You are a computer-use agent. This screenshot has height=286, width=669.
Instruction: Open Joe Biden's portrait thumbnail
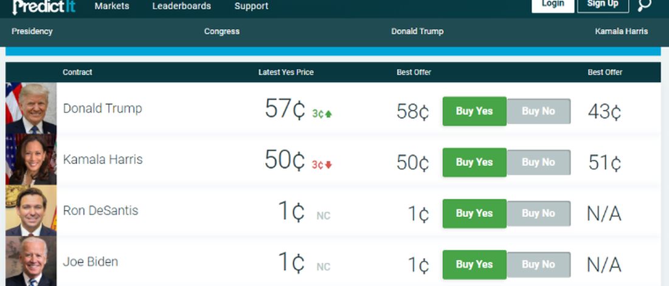click(x=31, y=261)
